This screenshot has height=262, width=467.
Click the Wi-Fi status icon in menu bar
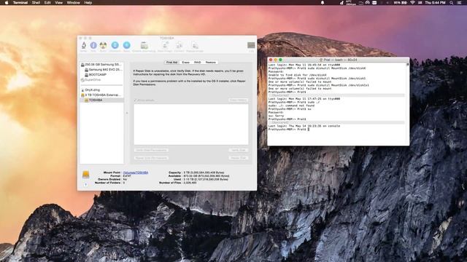[x=412, y=3]
